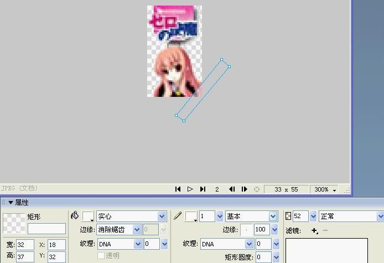Collapse the 属性 panel triangle

click(x=11, y=203)
